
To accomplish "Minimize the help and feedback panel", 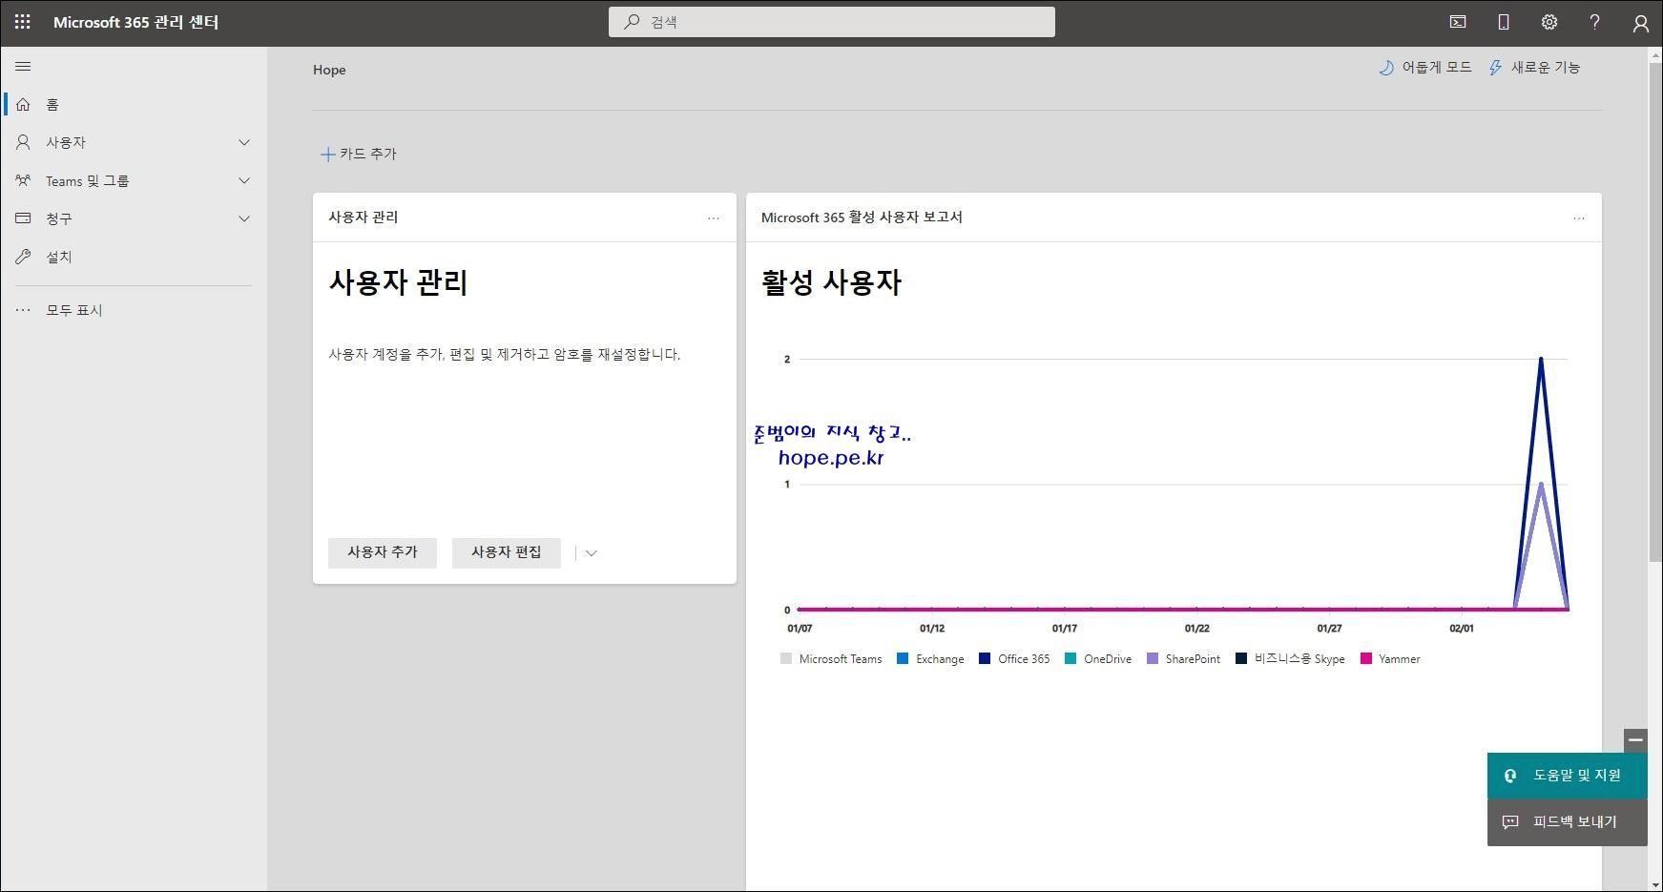I will 1635,740.
